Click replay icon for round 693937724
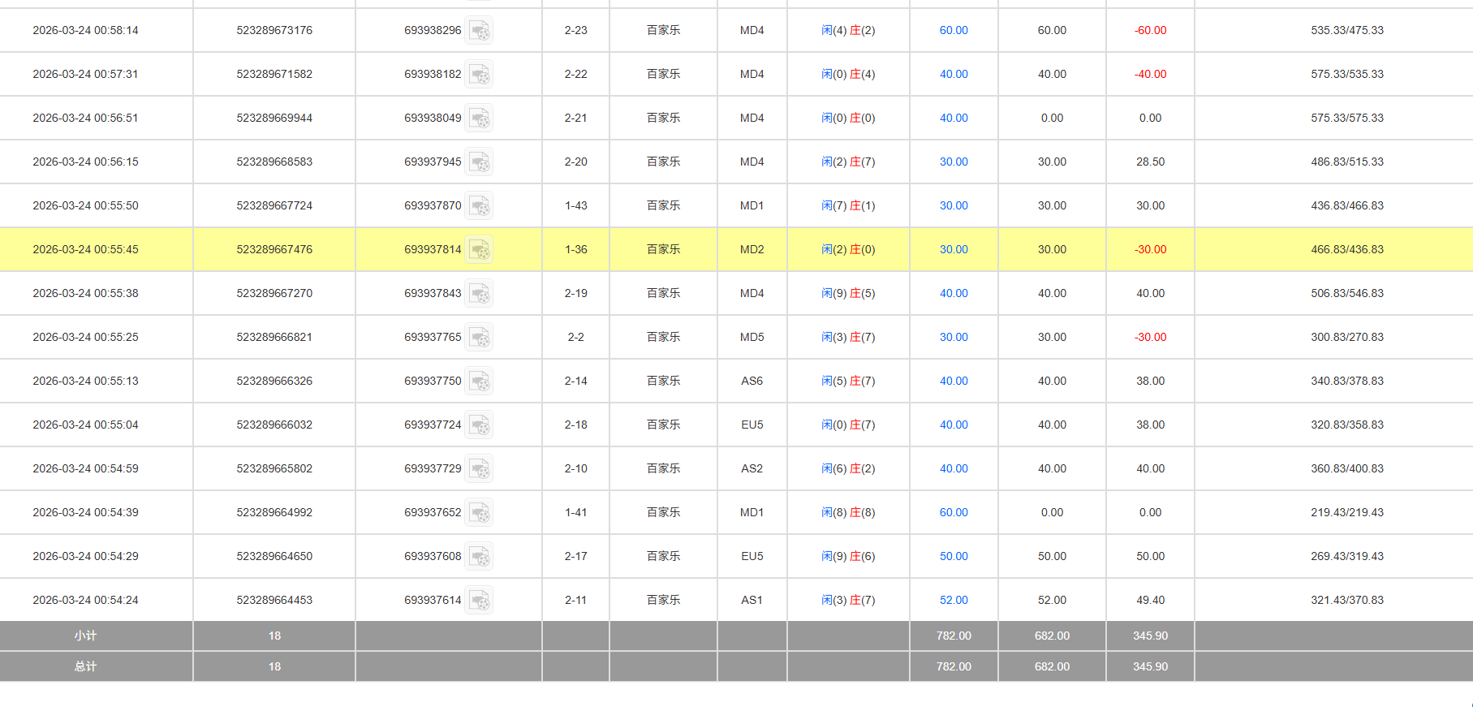This screenshot has height=707, width=1473. pos(479,425)
